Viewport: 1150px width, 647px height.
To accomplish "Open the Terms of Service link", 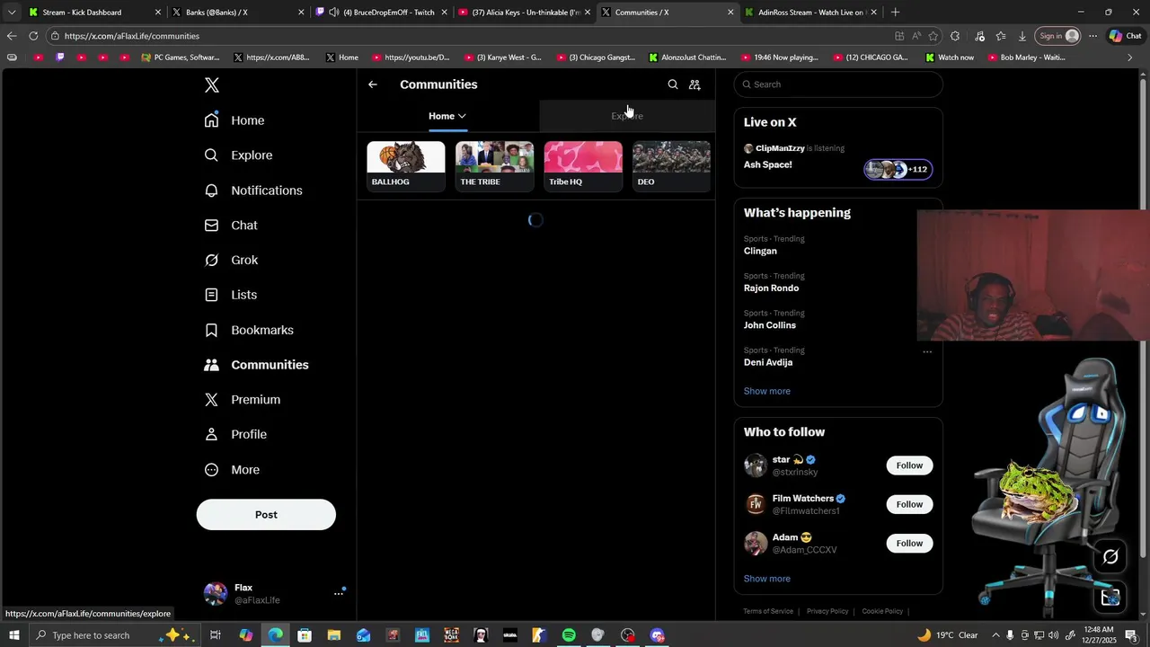I will (x=768, y=611).
